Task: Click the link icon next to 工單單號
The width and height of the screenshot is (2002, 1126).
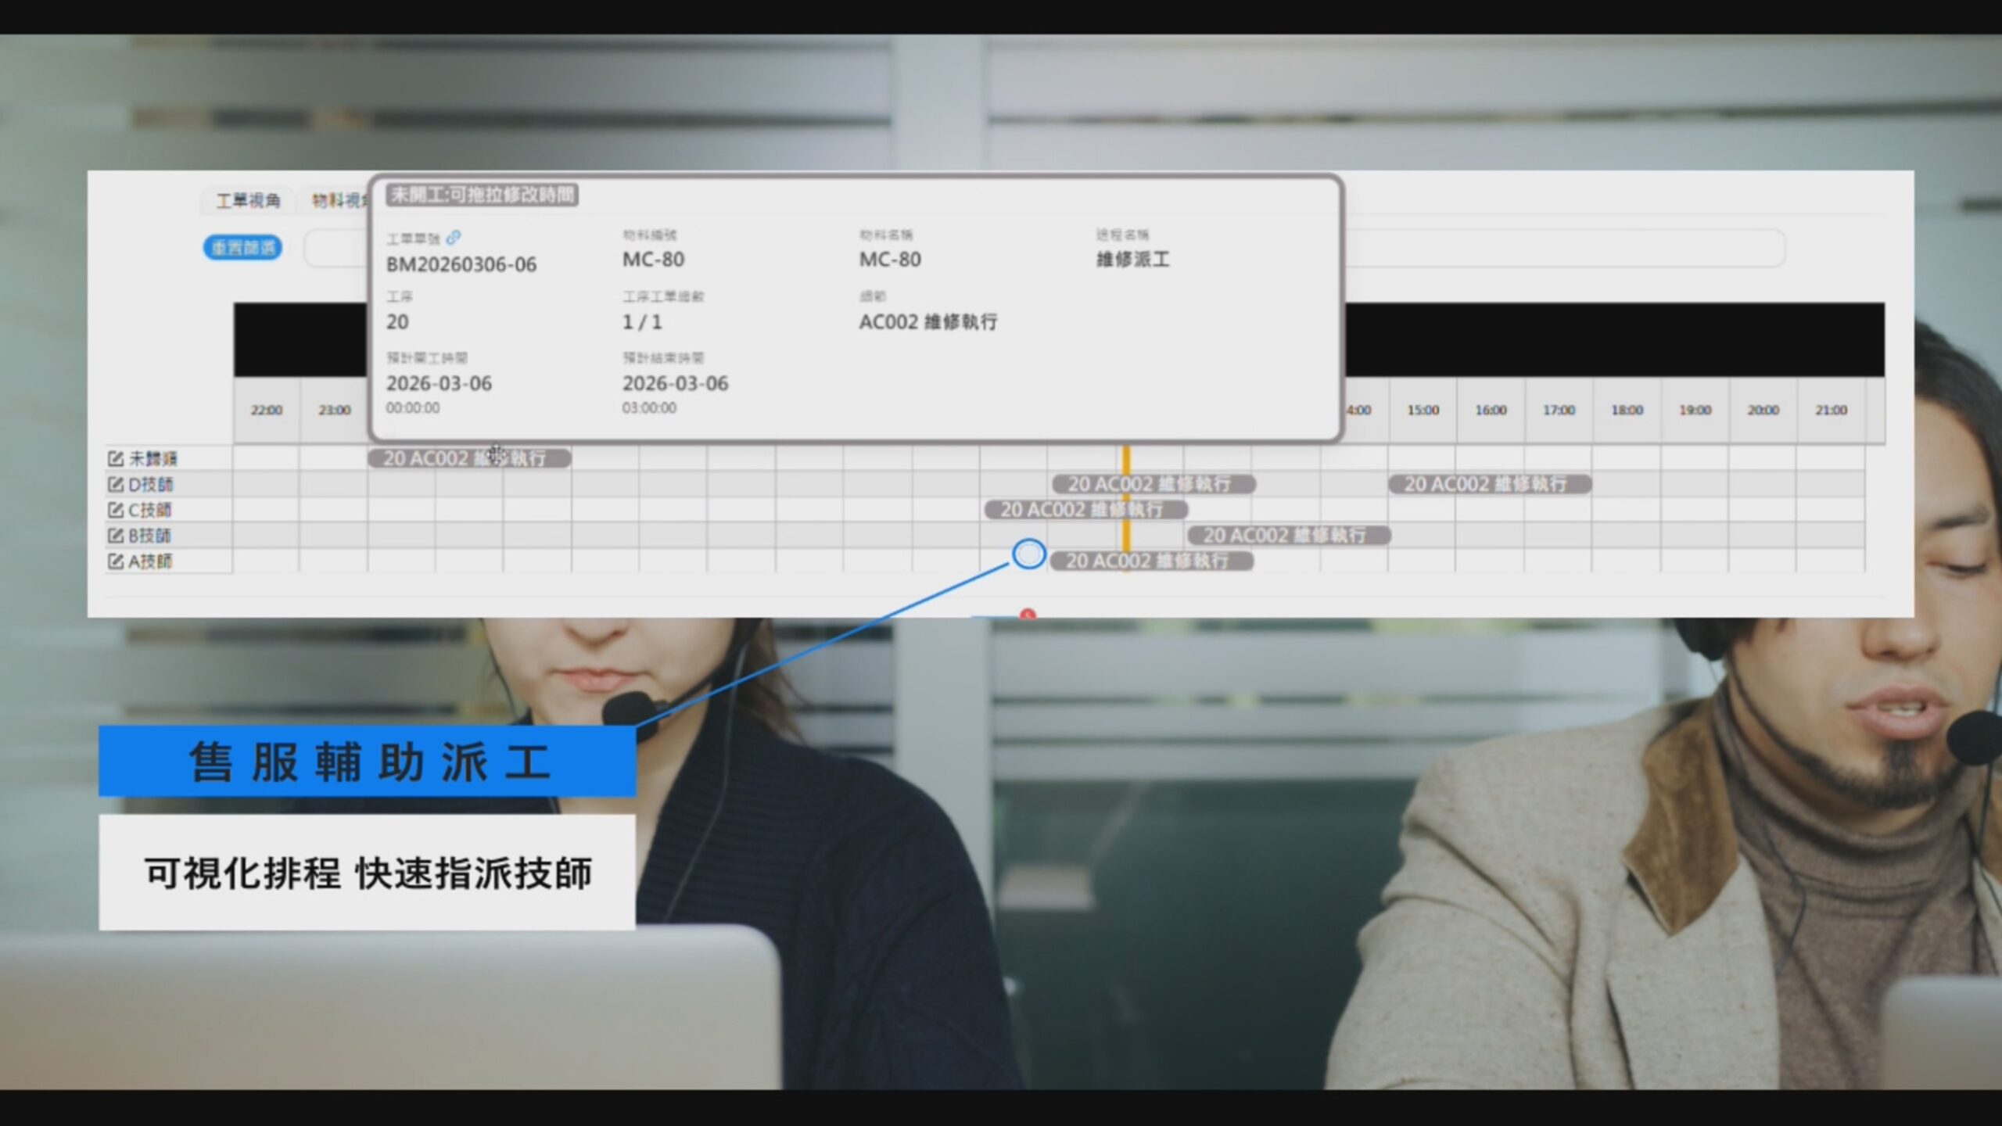Action: point(454,237)
